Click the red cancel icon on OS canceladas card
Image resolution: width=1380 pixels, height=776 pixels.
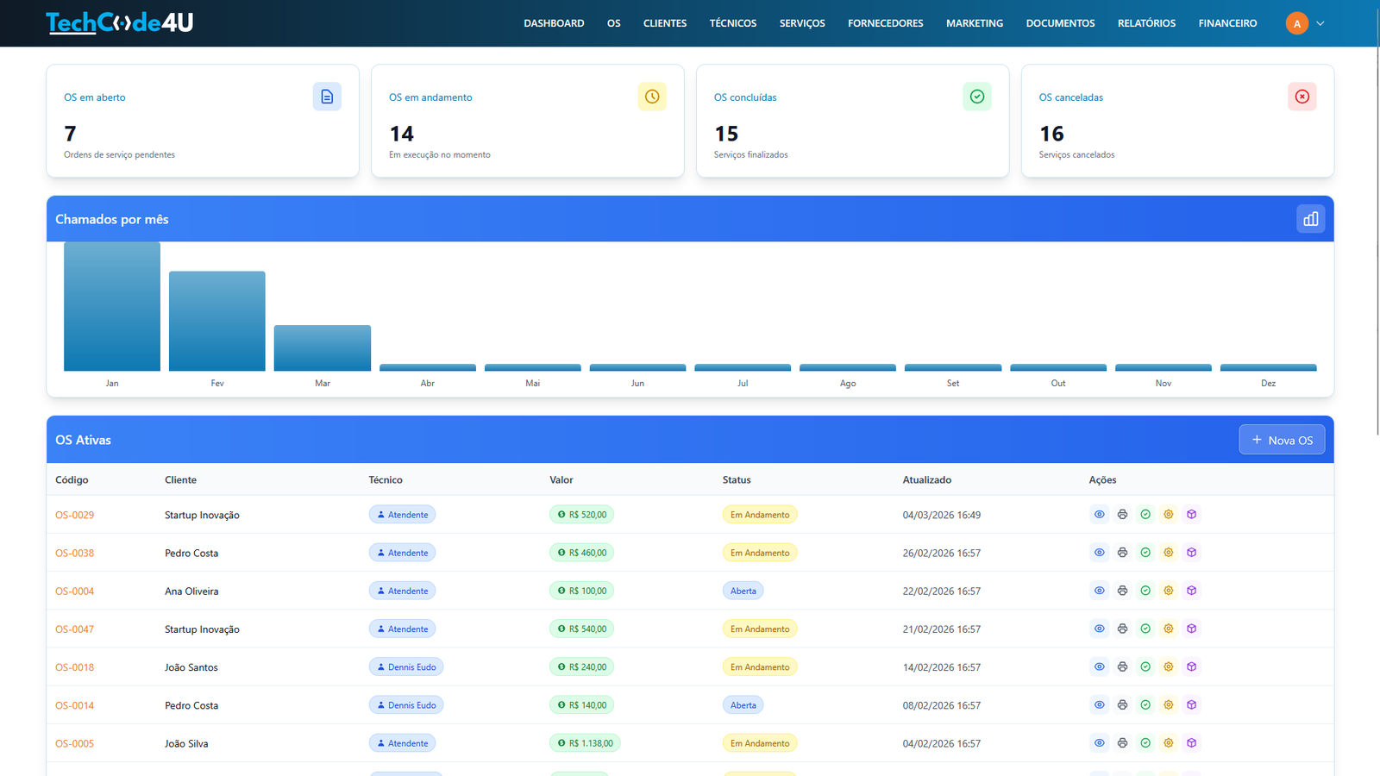click(x=1302, y=96)
